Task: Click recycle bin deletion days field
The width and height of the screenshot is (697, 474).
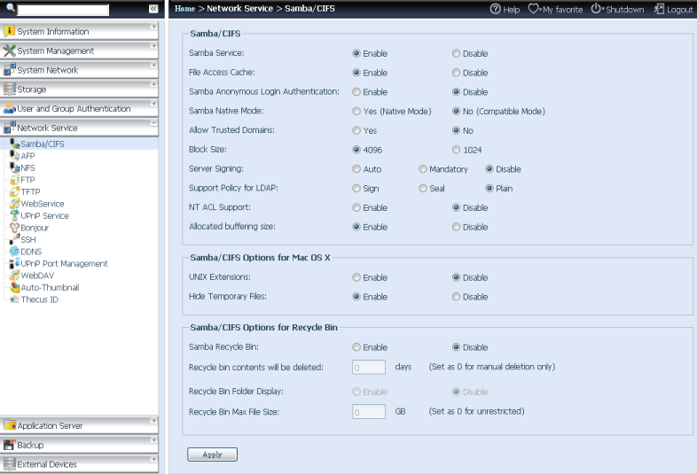Action: coord(369,368)
